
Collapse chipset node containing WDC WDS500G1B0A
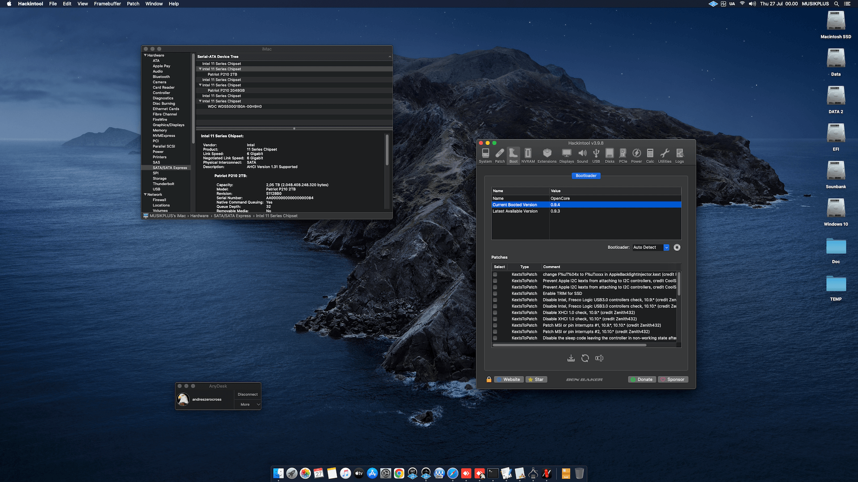point(200,101)
